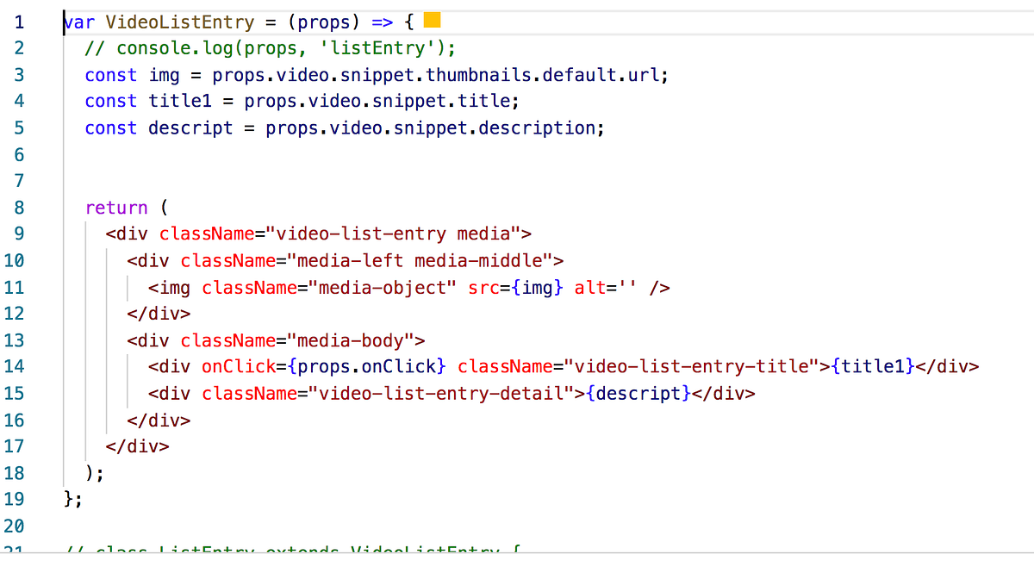The width and height of the screenshot is (1034, 573).
Task: Click the arrow function operator on line 1
Action: pos(381,22)
